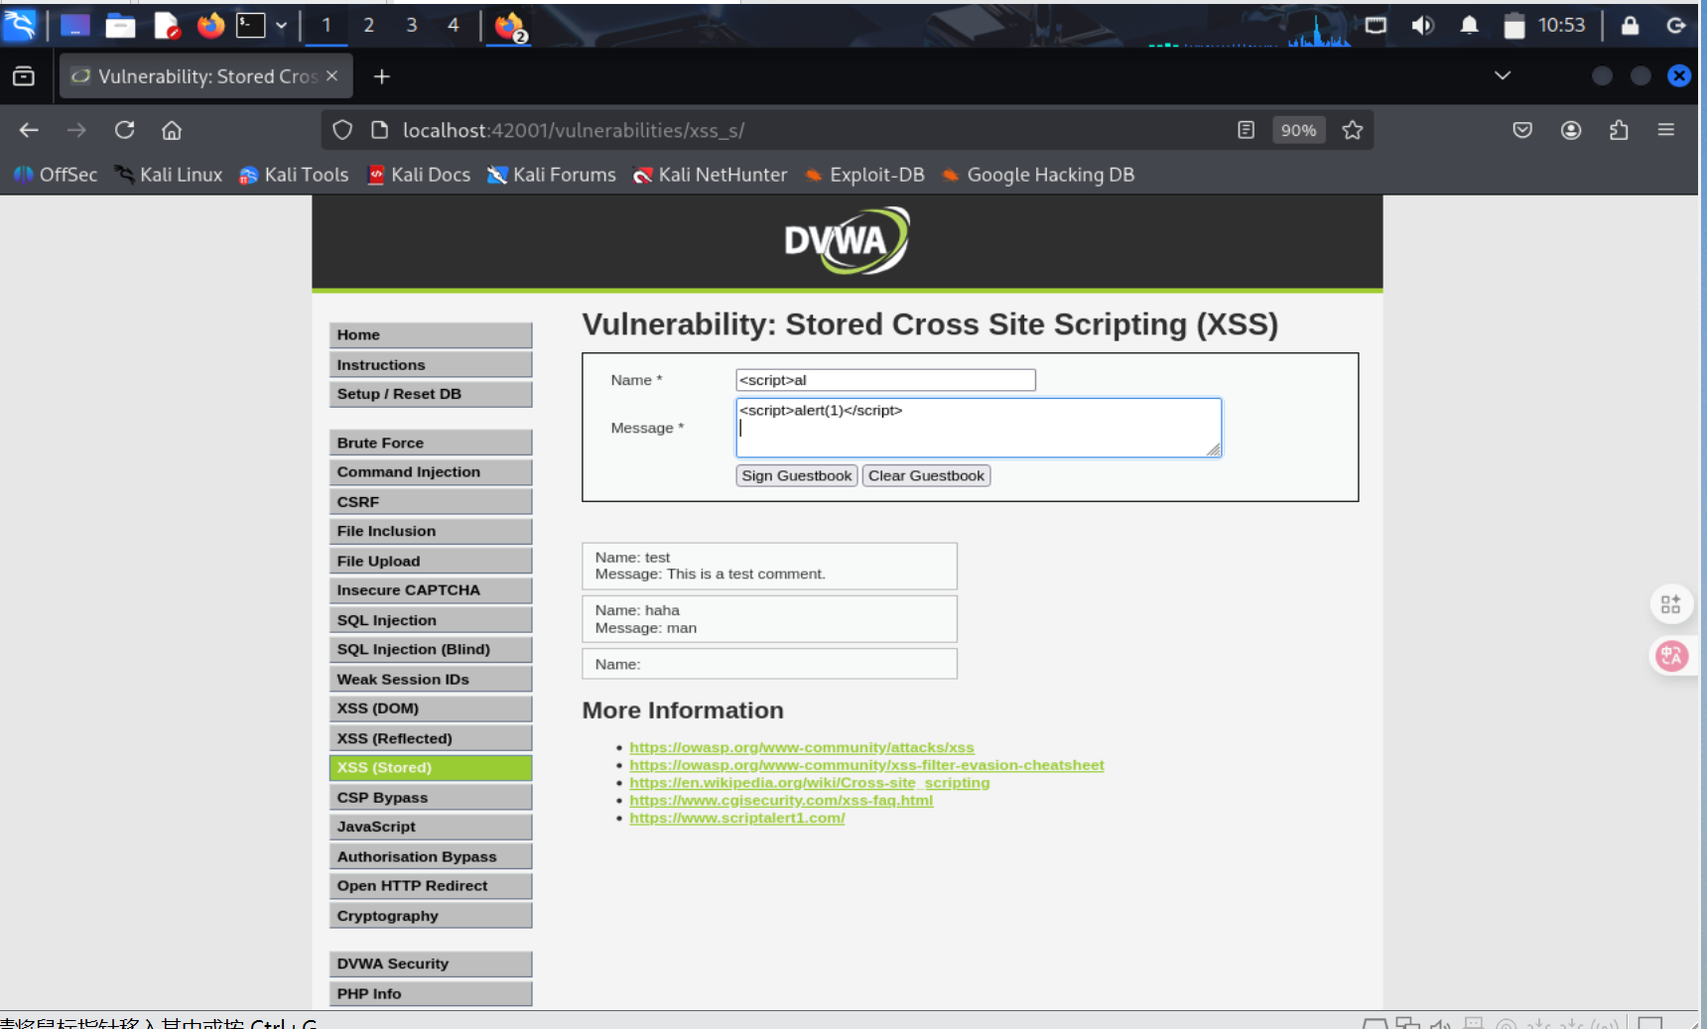1707x1029 pixels.
Task: Open a new browser tab
Action: coord(381,76)
